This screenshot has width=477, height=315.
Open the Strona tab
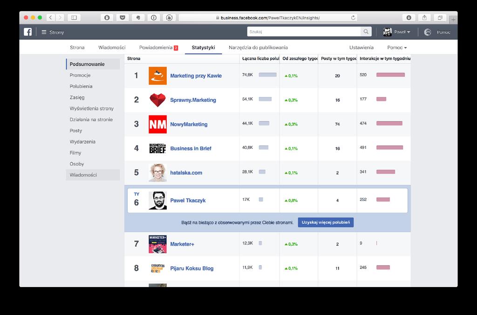[x=77, y=47]
